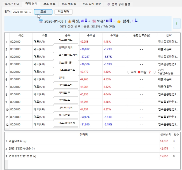Select the last empty circle indicator in row 5
The image size is (182, 170).
pyautogui.click(x=154, y=72)
